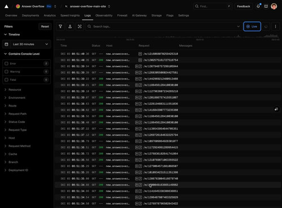Click the refresh logs spinner icon
The height and width of the screenshot is (208, 282).
pos(266,26)
